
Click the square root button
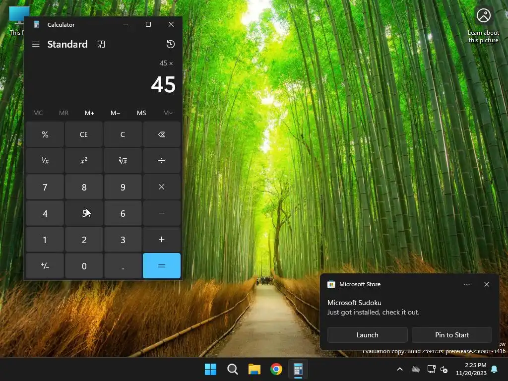tap(123, 161)
